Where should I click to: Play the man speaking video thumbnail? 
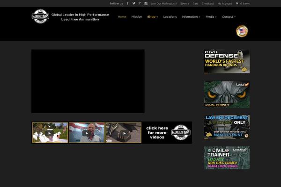click(87, 133)
